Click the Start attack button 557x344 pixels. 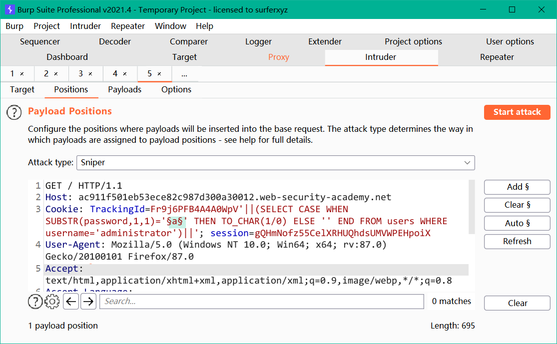[x=517, y=112]
